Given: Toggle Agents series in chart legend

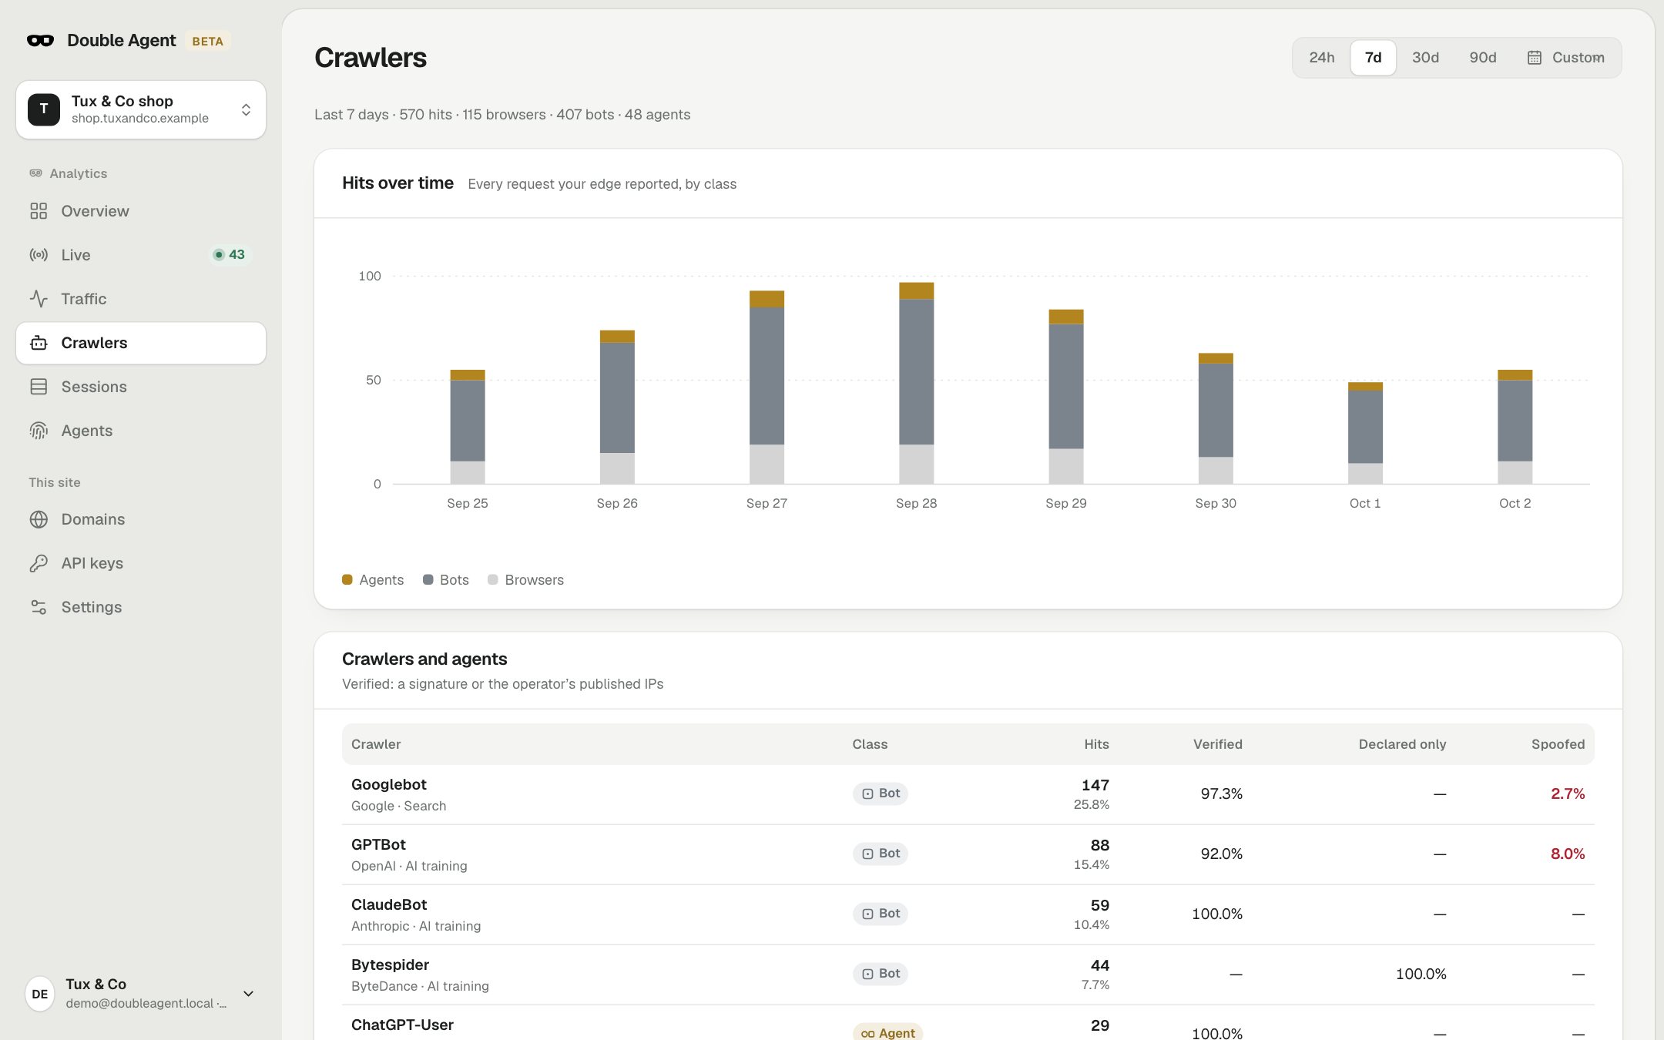Looking at the screenshot, I should pyautogui.click(x=373, y=580).
